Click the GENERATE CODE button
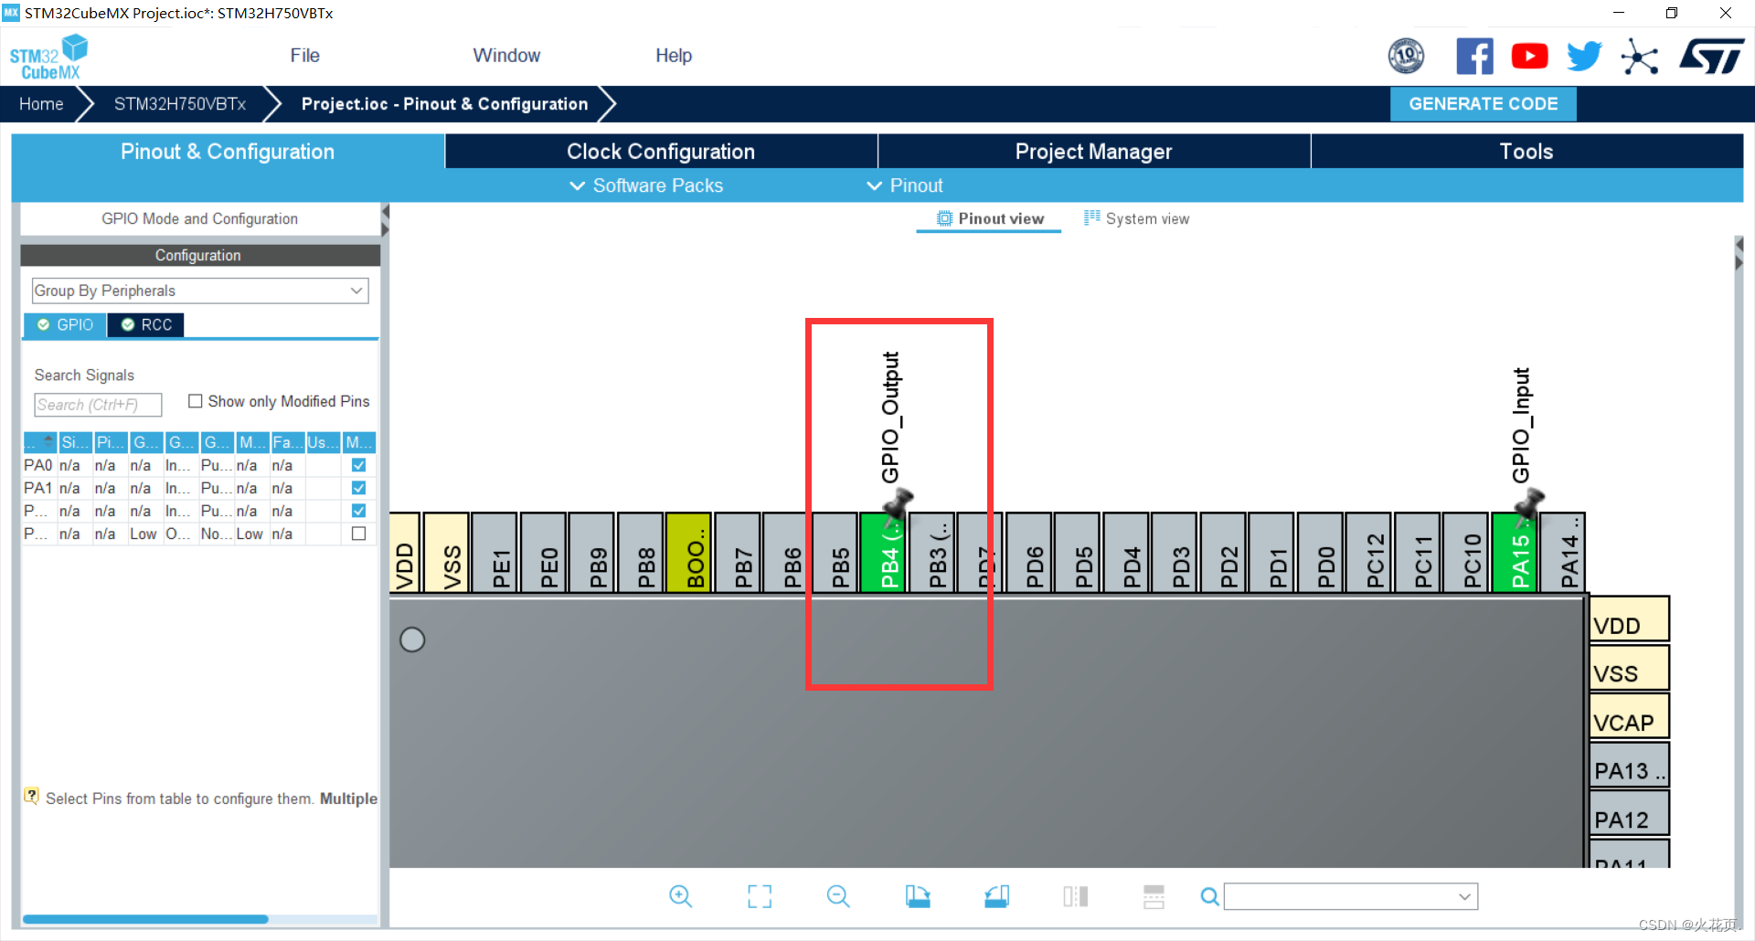1755x941 pixels. 1483,104
